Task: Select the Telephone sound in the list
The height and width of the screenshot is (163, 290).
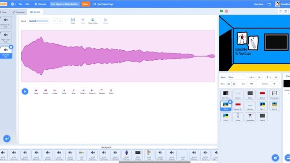Action: pos(6,22)
